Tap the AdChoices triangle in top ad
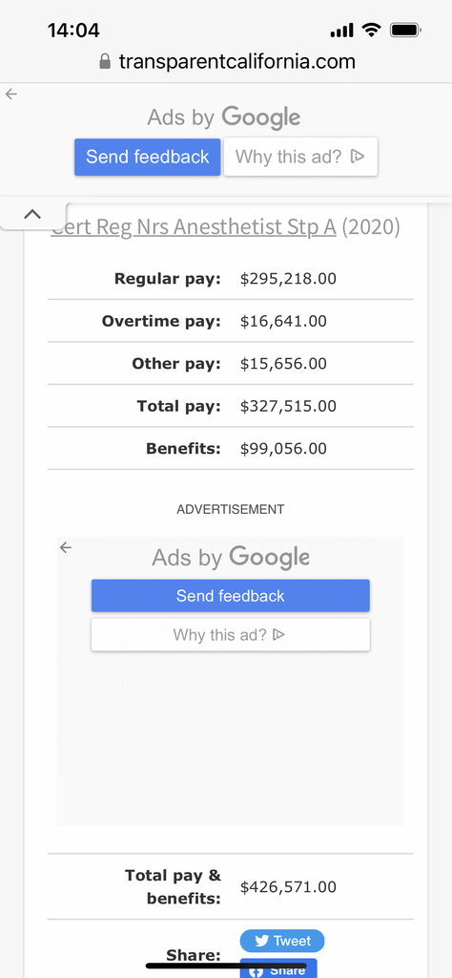Image resolution: width=452 pixels, height=978 pixels. coord(358,156)
